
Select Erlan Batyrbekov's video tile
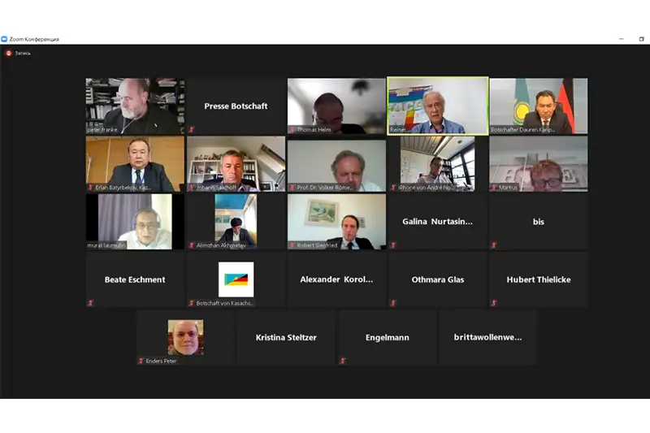(x=135, y=163)
